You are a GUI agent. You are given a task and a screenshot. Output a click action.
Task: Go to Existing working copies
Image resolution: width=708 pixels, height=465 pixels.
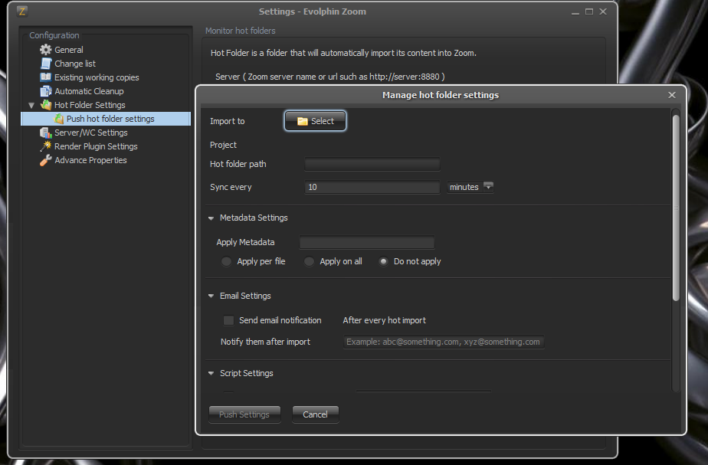pos(97,77)
